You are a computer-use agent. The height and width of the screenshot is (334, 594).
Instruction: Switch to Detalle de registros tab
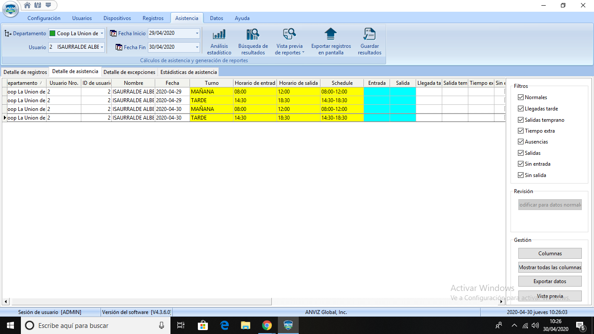[25, 72]
